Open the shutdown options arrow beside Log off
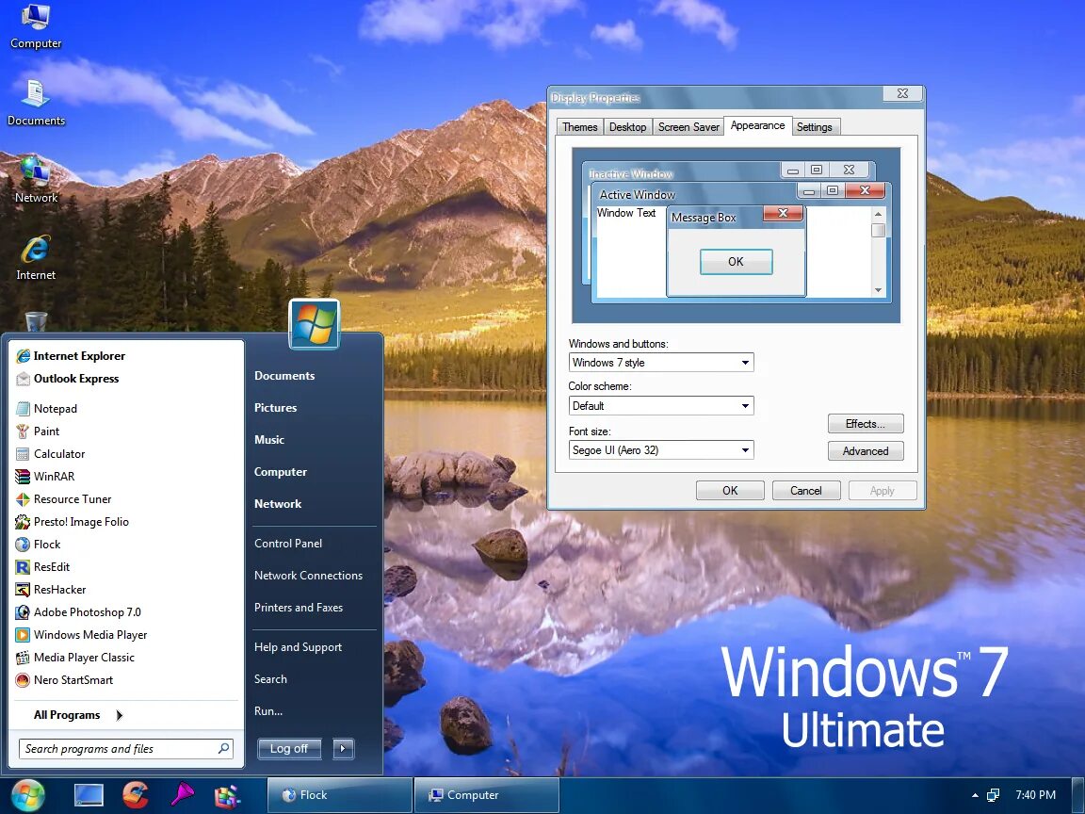 (343, 748)
